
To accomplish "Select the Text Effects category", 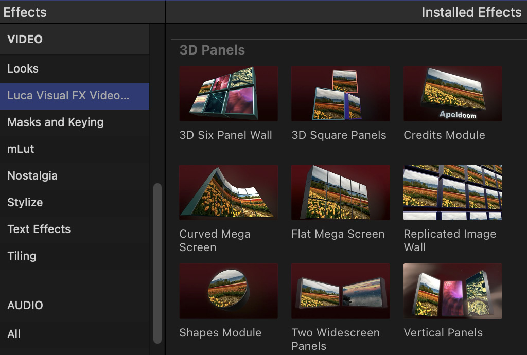I will 39,229.
